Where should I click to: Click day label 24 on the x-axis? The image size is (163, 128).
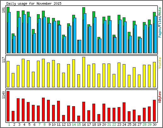(124, 125)
